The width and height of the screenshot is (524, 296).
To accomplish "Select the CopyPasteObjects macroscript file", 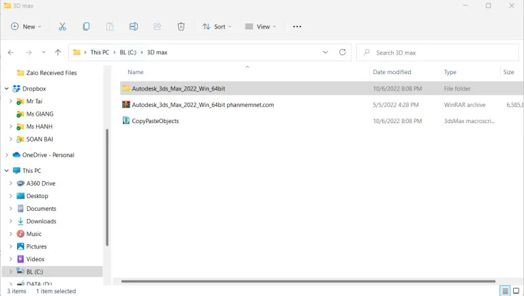I will click(156, 121).
